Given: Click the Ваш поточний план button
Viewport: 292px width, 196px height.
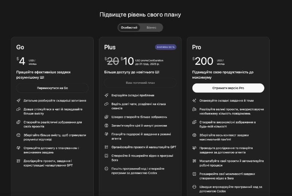Looking at the screenshot, I should pyautogui.click(x=140, y=83).
